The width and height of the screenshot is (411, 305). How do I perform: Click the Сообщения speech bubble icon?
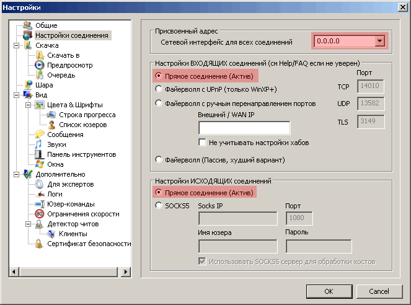coord(39,135)
